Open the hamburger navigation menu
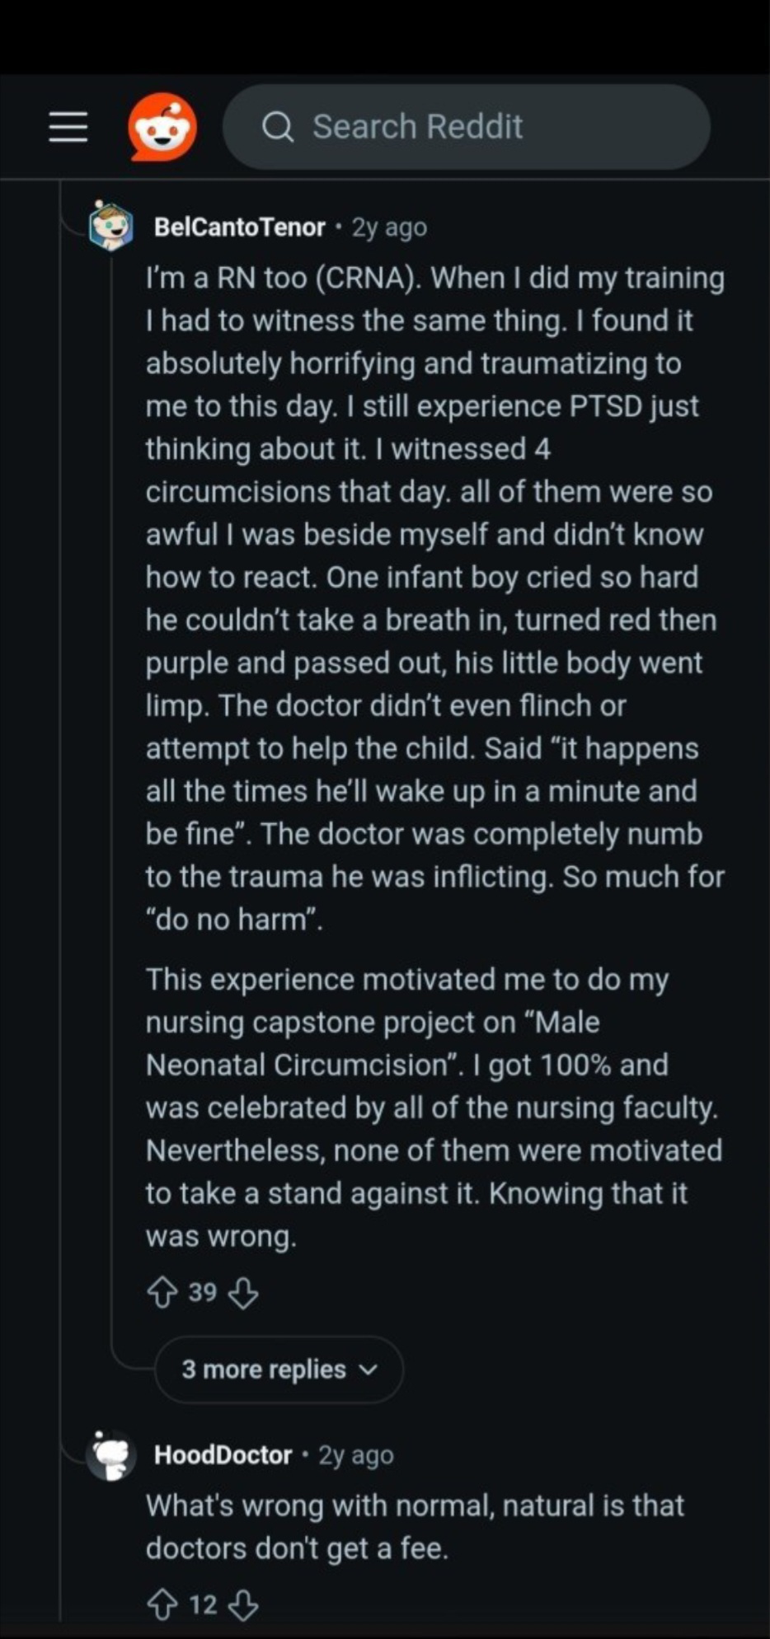Image resolution: width=770 pixels, height=1639 pixels. coord(68,127)
